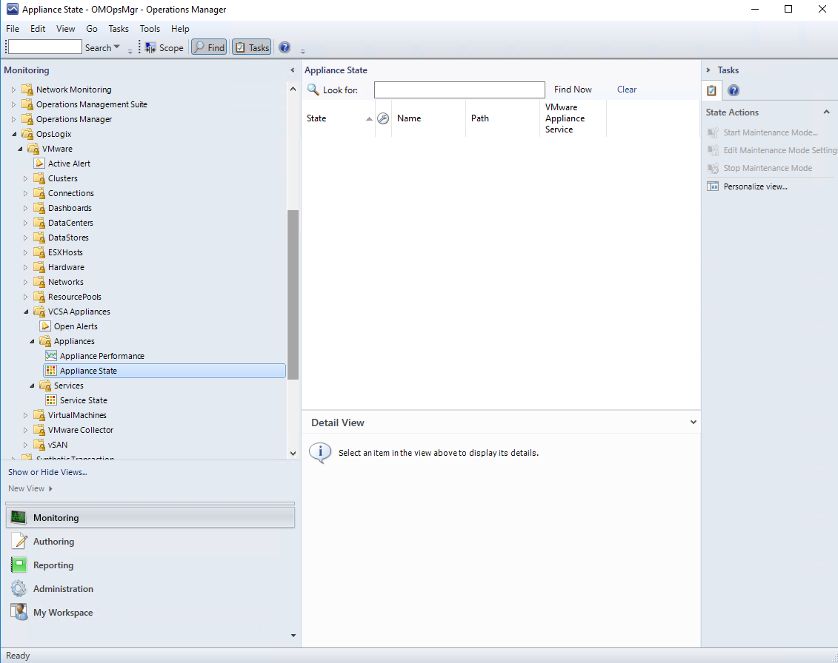This screenshot has width=838, height=663.
Task: Expand the Clusters tree node
Action: 26,178
